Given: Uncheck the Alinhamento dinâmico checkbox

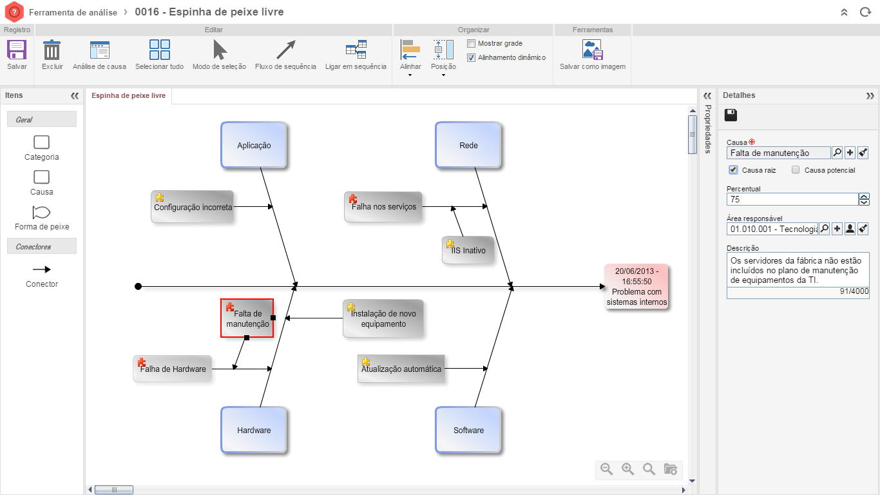Looking at the screenshot, I should pos(472,57).
